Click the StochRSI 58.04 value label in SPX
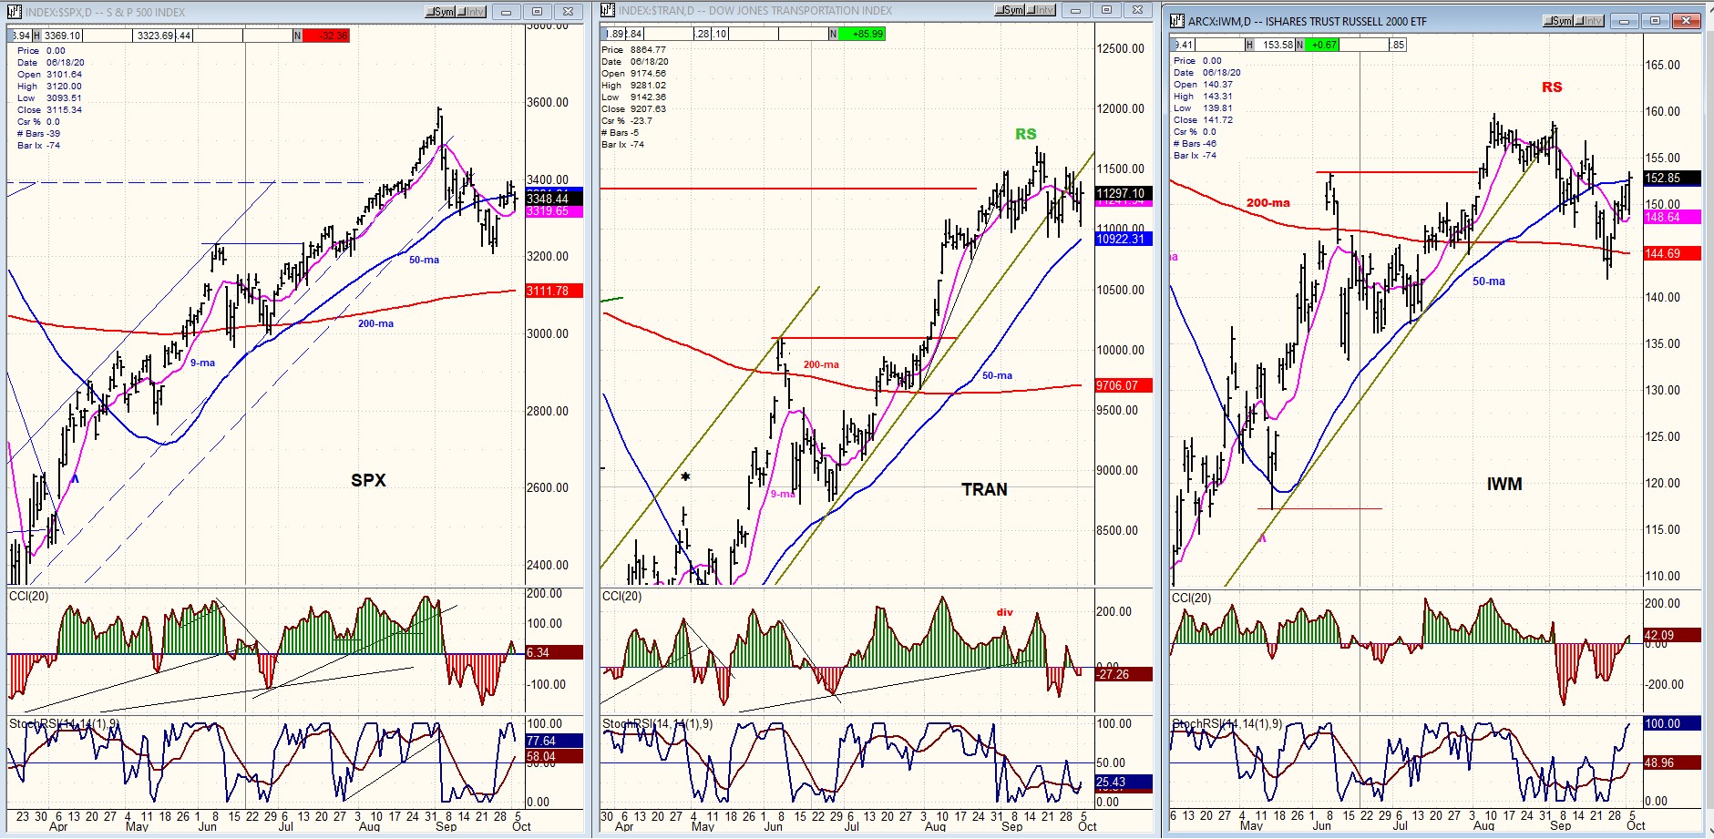Viewport: 1714px width, 839px height. [554, 756]
